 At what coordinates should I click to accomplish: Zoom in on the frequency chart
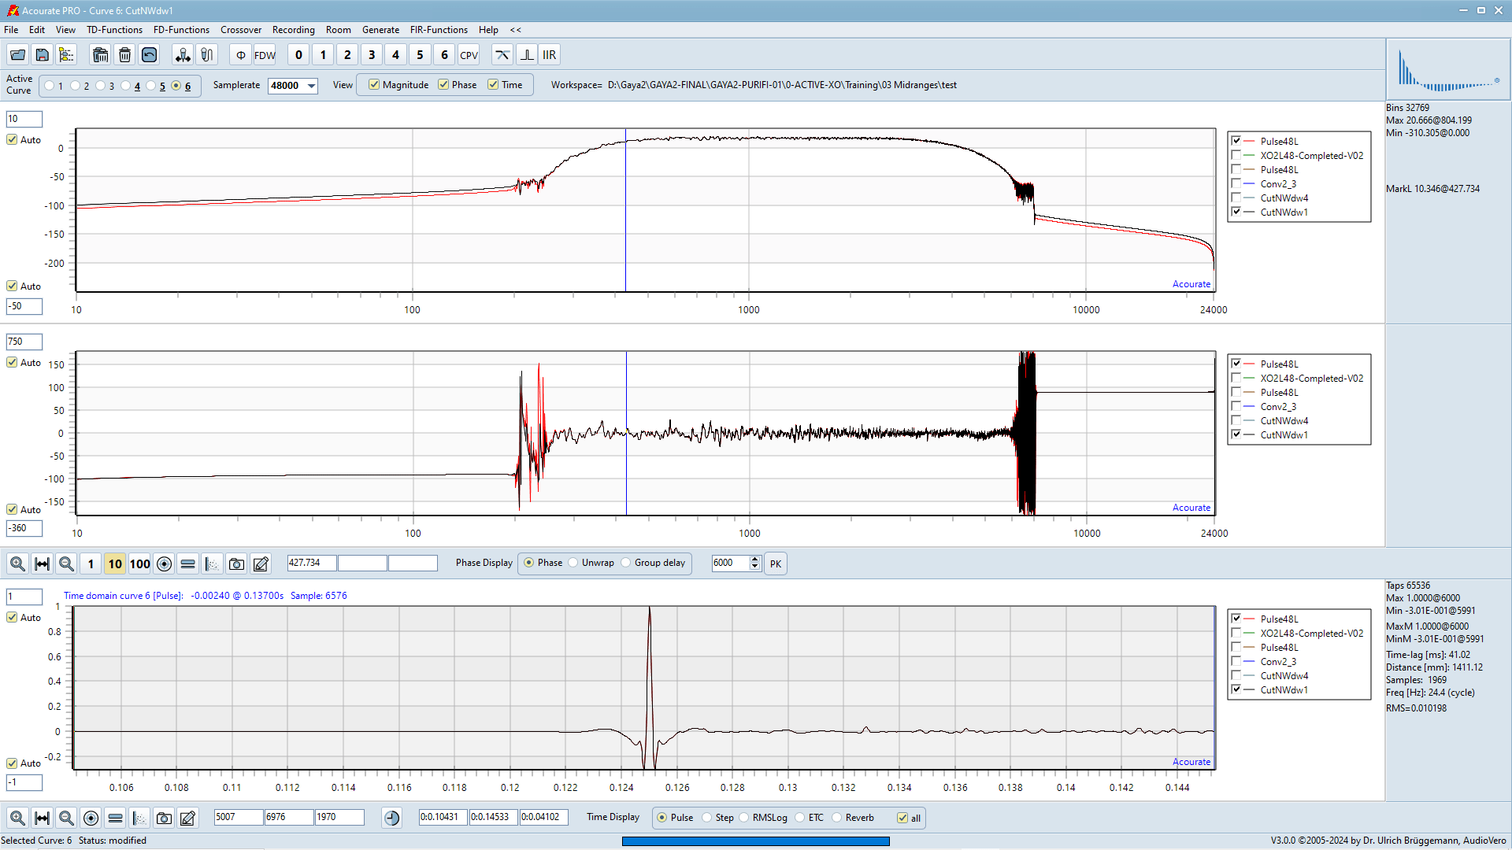pos(17,564)
